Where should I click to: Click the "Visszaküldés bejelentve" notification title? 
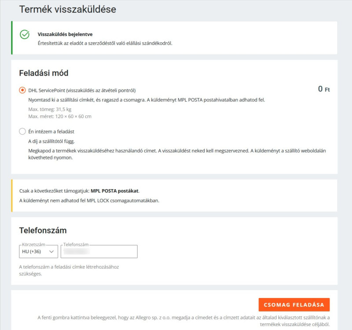65,34
